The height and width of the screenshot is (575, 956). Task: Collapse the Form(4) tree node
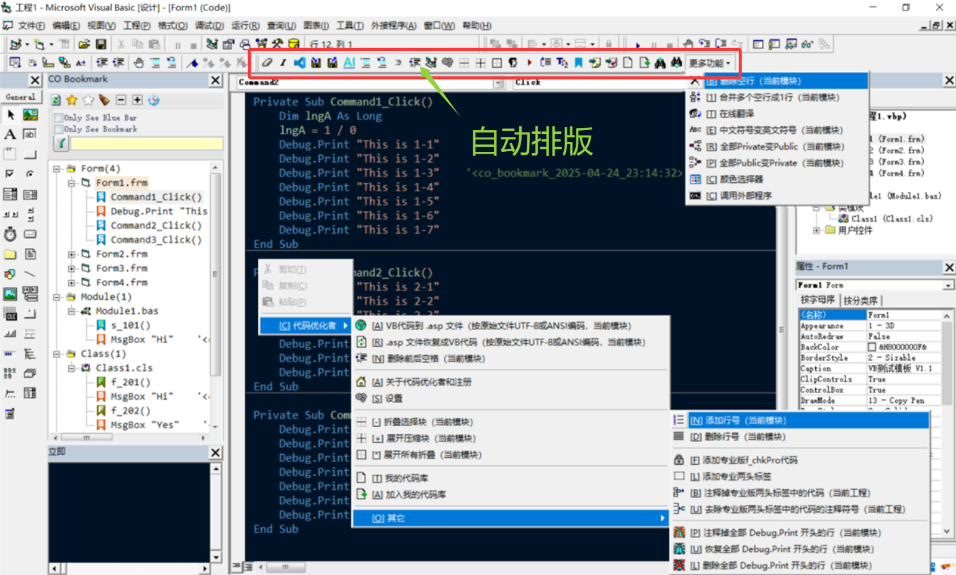point(56,169)
